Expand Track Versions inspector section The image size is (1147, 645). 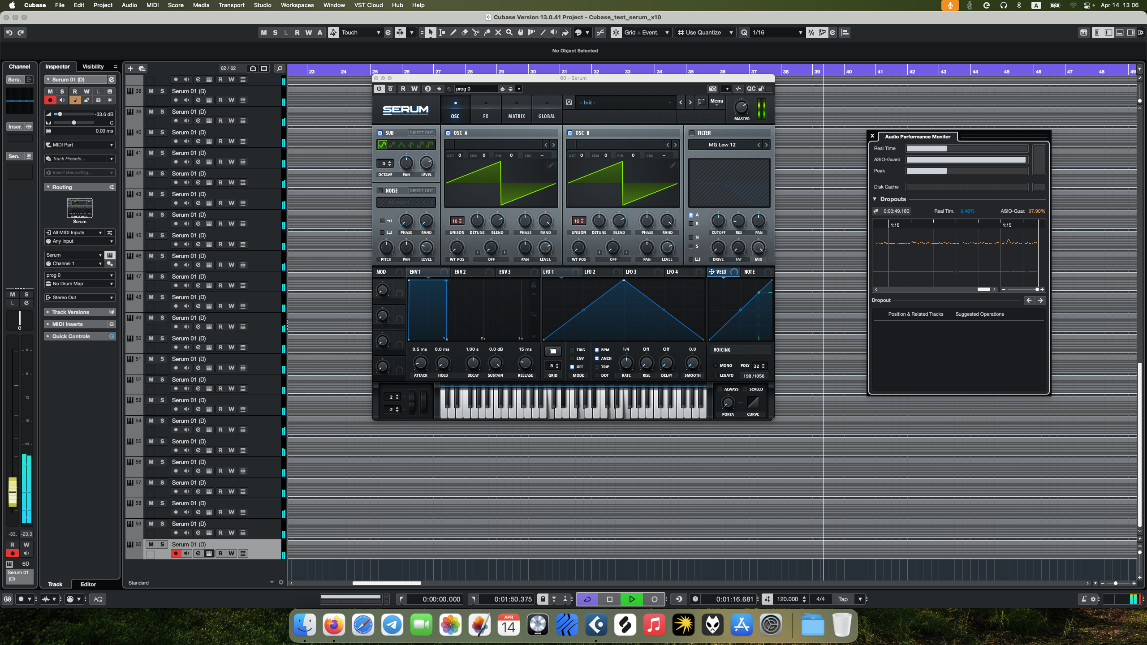(x=80, y=312)
